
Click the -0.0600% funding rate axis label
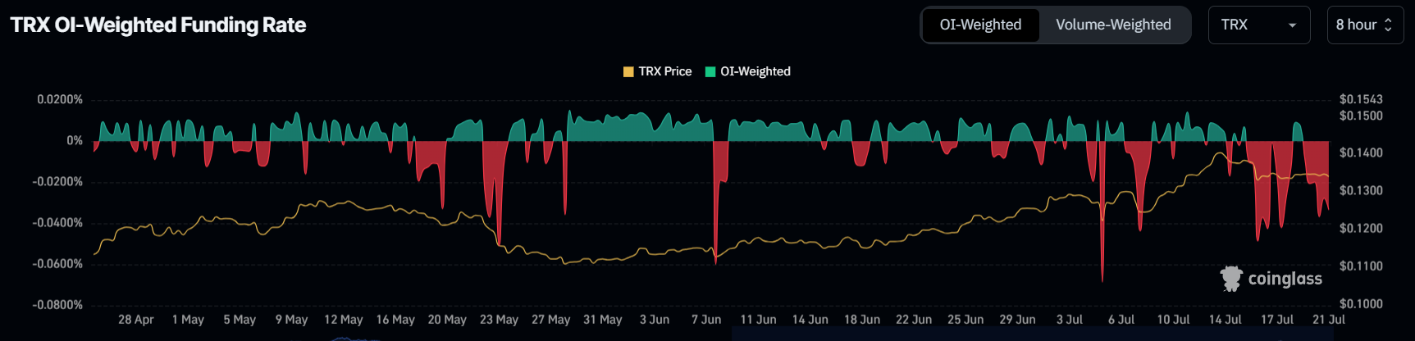coord(57,264)
